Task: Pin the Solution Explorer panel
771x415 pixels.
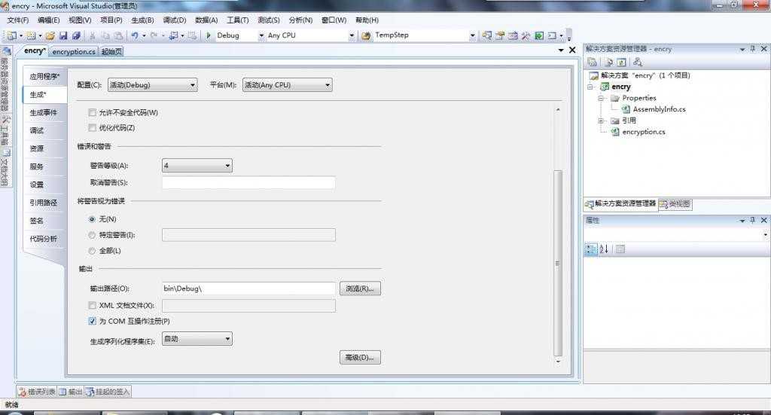Action: [752, 49]
